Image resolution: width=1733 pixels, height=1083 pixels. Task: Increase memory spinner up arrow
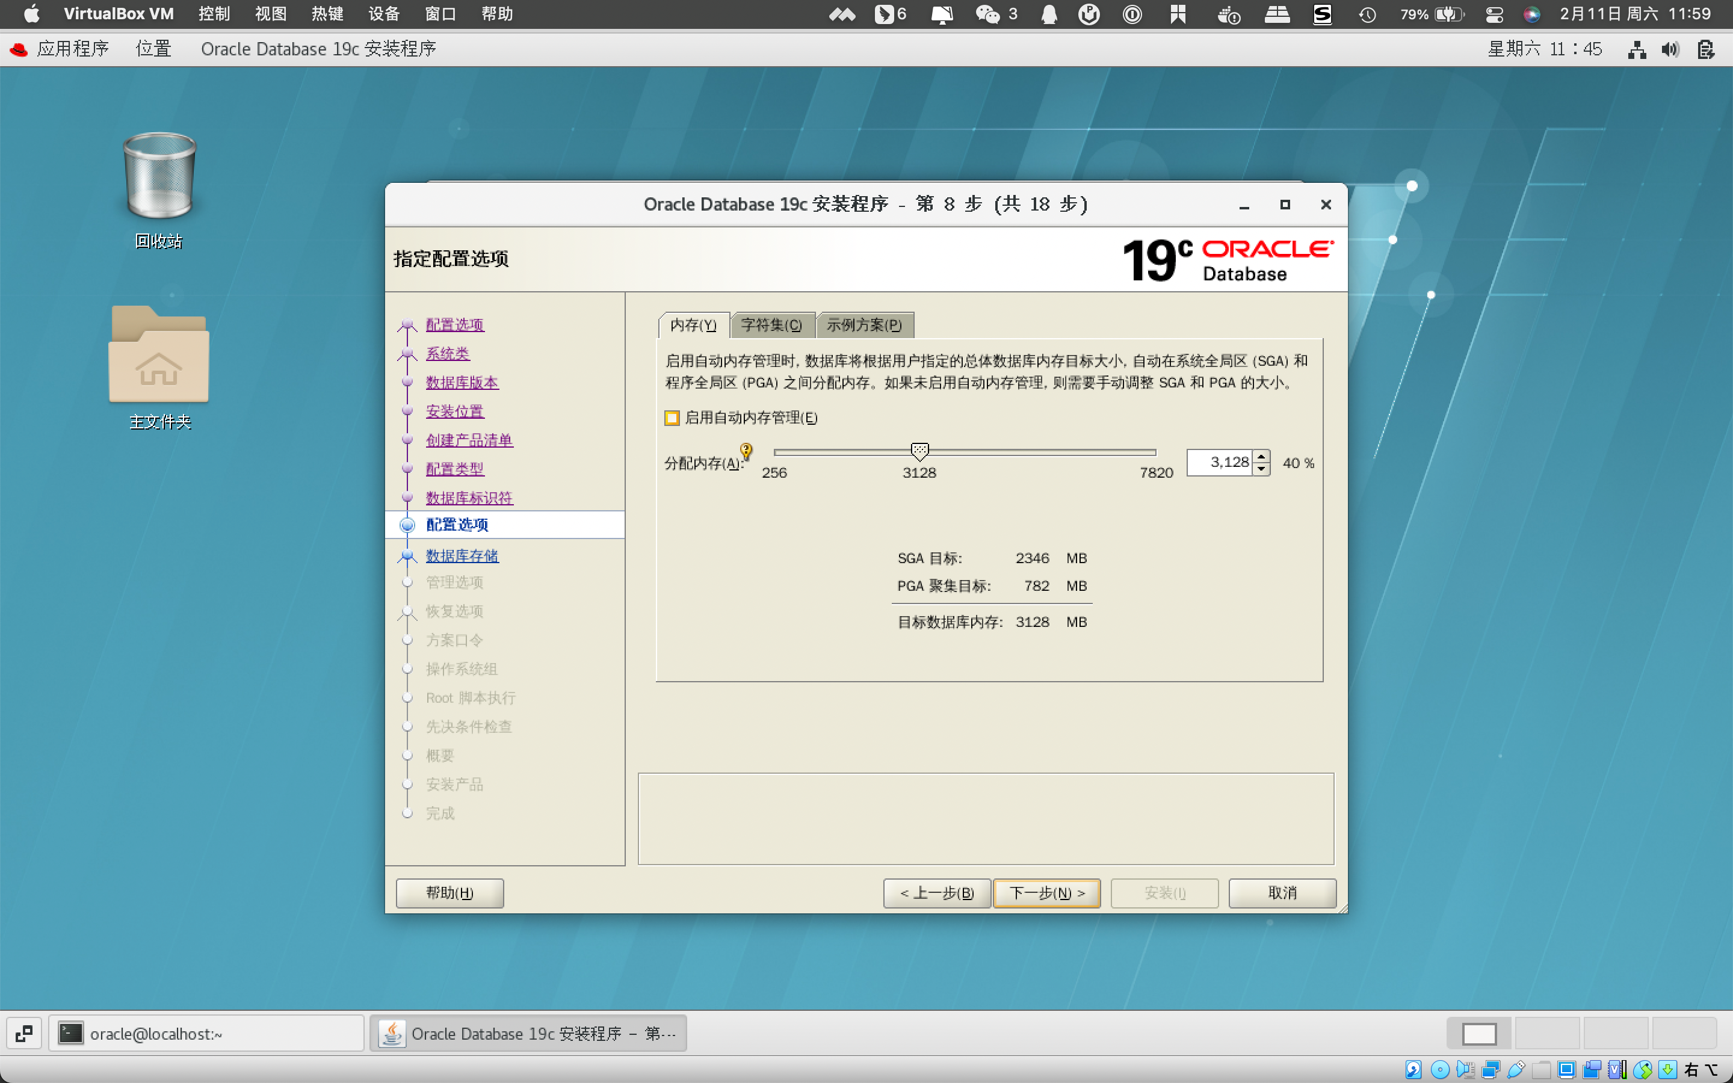1262,456
